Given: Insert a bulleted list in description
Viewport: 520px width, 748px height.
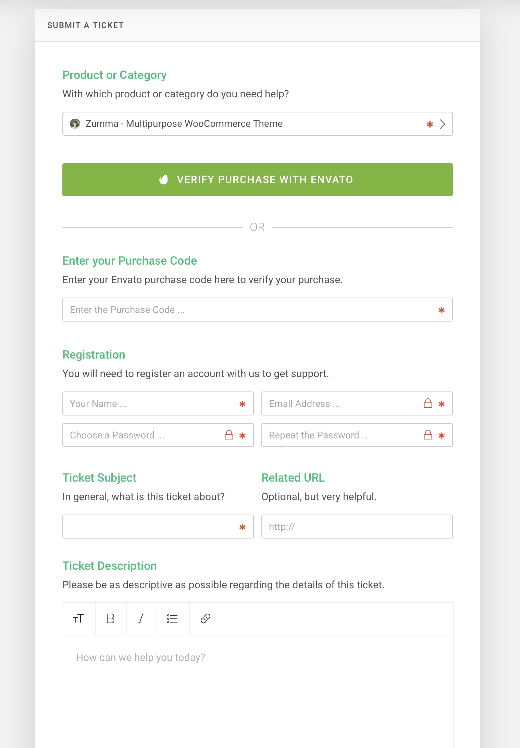Looking at the screenshot, I should (172, 619).
